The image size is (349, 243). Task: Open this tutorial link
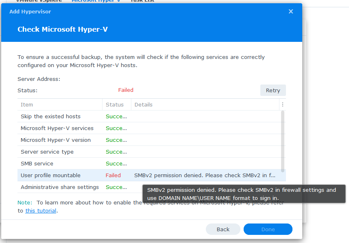click(41, 211)
